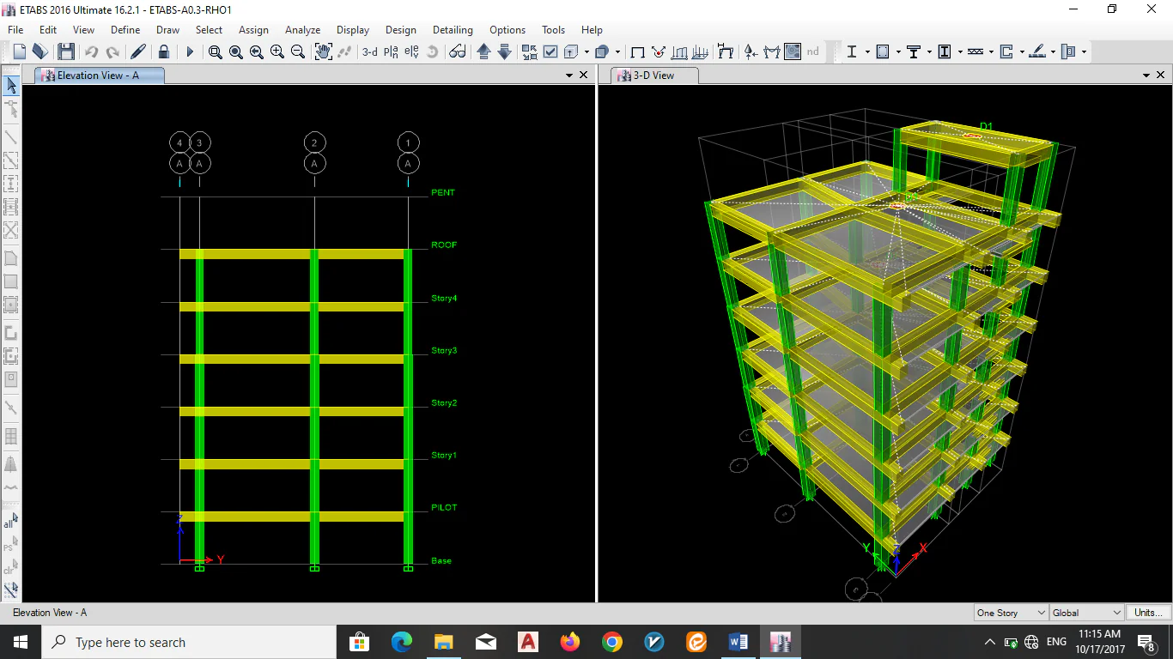
Task: Switch to the 3-D View tab
Action: click(653, 76)
